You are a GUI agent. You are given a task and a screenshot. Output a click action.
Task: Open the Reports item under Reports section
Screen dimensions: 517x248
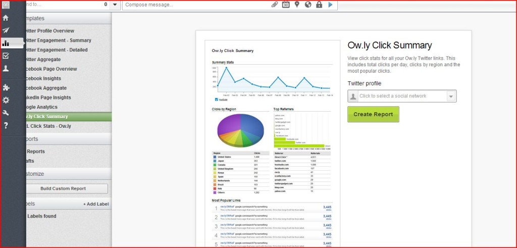coord(36,152)
